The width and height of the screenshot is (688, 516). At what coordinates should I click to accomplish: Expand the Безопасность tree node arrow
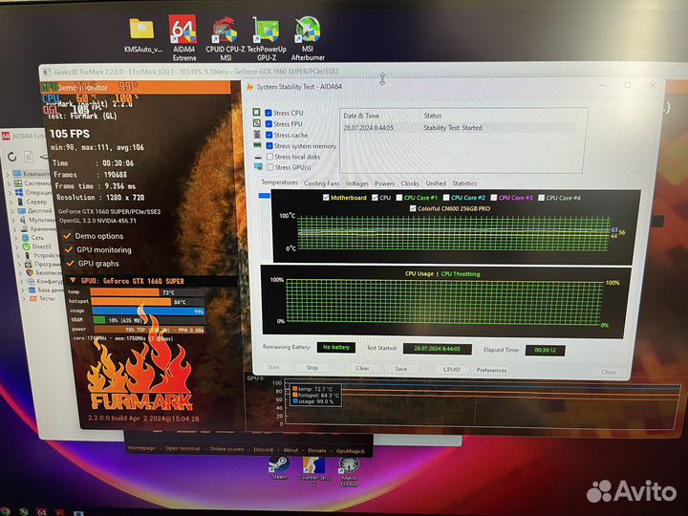click(x=20, y=273)
